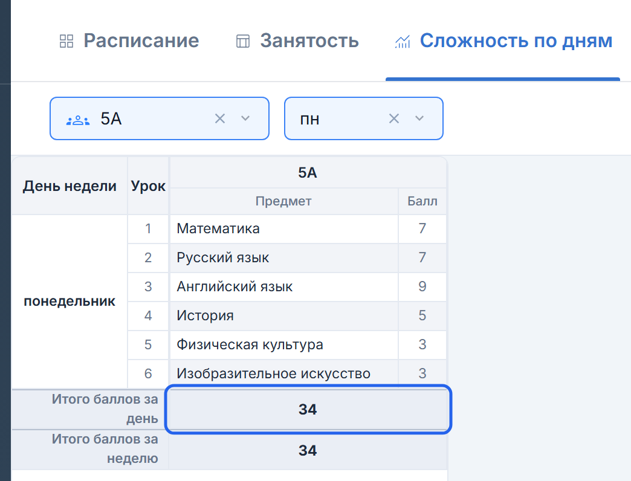Clear the 5А class selection

click(x=220, y=118)
